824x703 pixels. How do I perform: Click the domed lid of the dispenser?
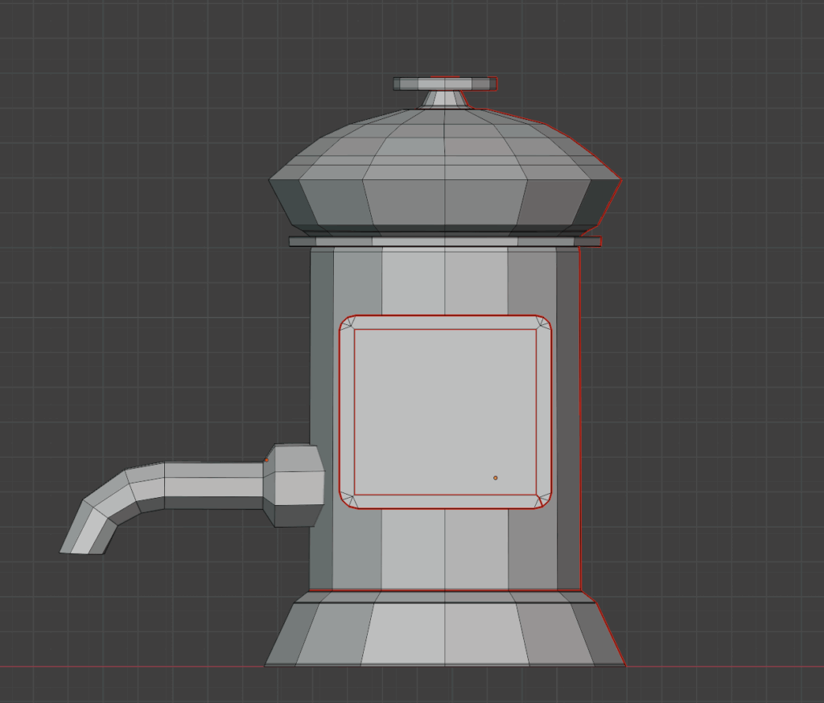pos(445,173)
